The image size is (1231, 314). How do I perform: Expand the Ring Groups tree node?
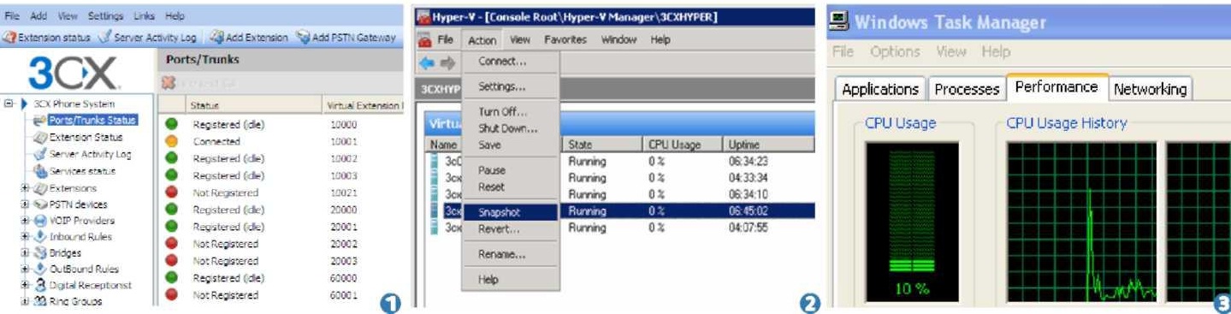pyautogui.click(x=25, y=302)
